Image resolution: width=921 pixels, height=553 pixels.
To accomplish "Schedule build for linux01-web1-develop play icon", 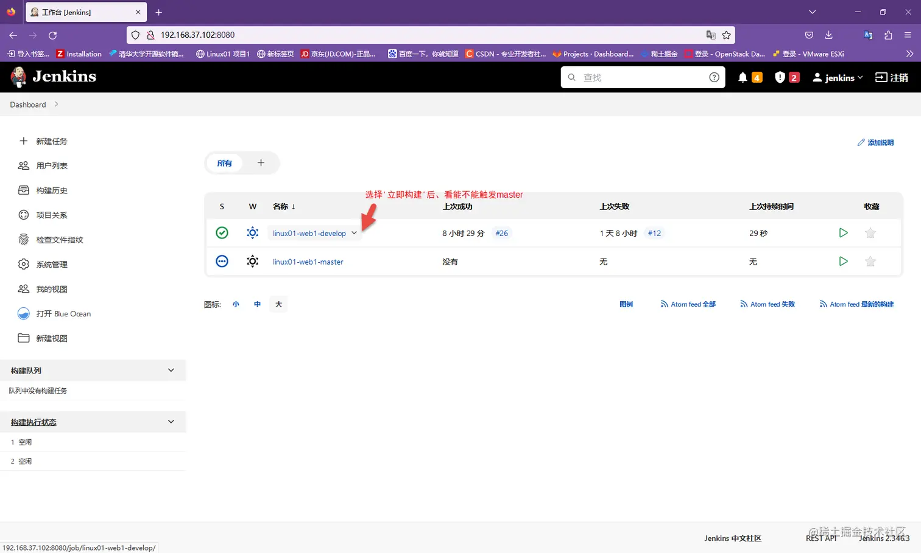I will pyautogui.click(x=844, y=232).
